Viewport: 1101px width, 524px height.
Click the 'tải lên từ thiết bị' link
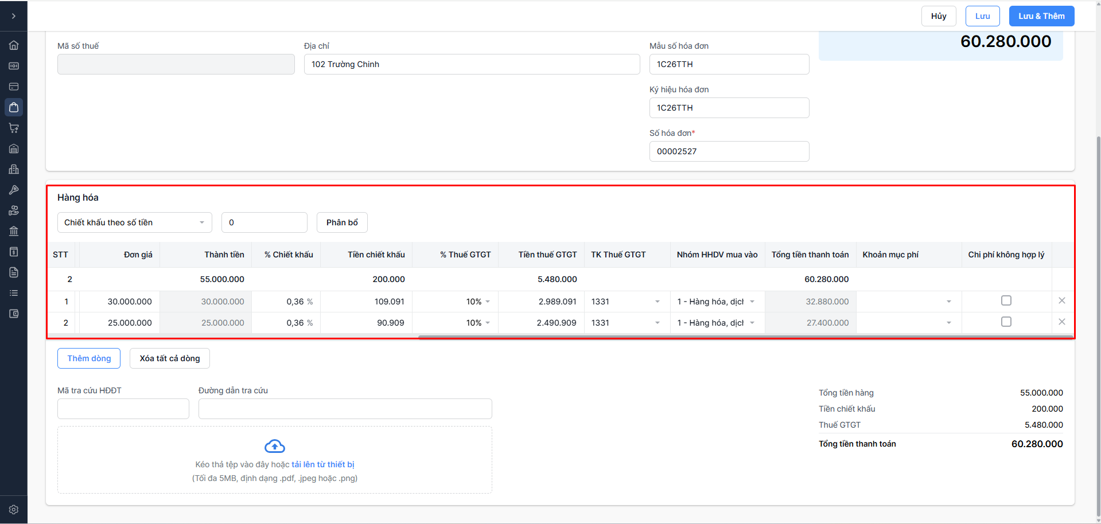point(323,464)
